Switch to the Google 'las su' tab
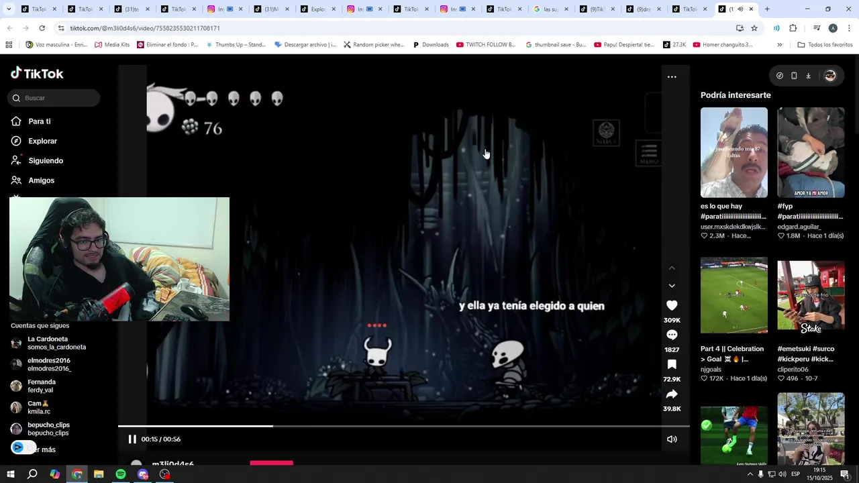The height and width of the screenshot is (483, 859). (x=550, y=9)
